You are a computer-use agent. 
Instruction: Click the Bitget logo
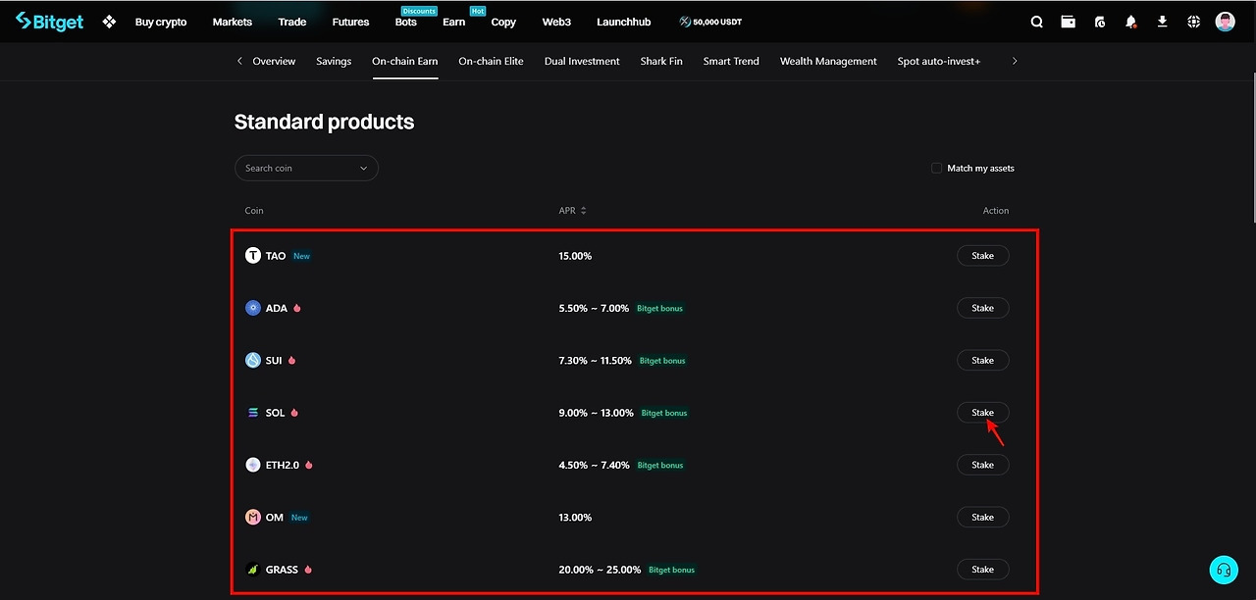50,21
